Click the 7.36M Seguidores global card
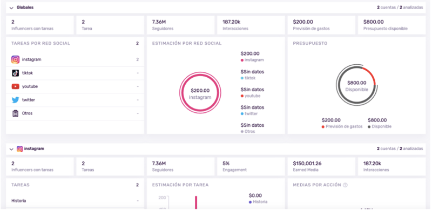The width and height of the screenshot is (432, 210). [180, 25]
